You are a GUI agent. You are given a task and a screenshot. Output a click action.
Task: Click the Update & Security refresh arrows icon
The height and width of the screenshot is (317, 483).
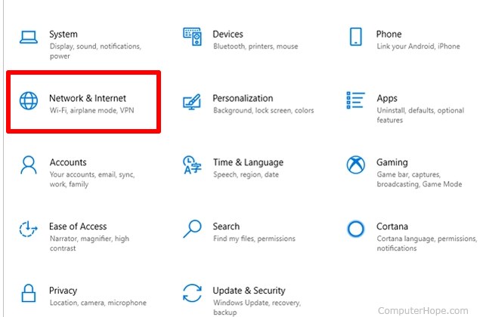point(192,293)
